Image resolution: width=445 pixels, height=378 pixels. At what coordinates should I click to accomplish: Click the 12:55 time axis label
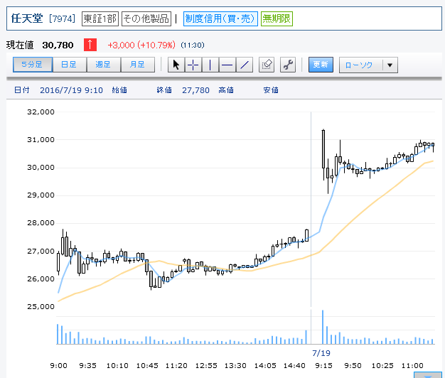pyautogui.click(x=206, y=365)
